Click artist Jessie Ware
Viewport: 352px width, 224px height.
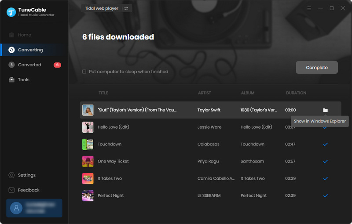point(209,127)
